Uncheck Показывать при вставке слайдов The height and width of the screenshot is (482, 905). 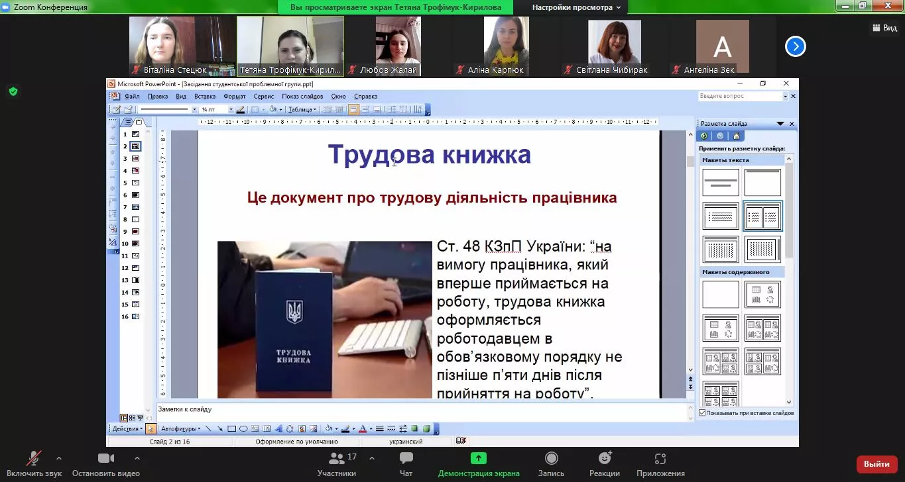coord(701,412)
